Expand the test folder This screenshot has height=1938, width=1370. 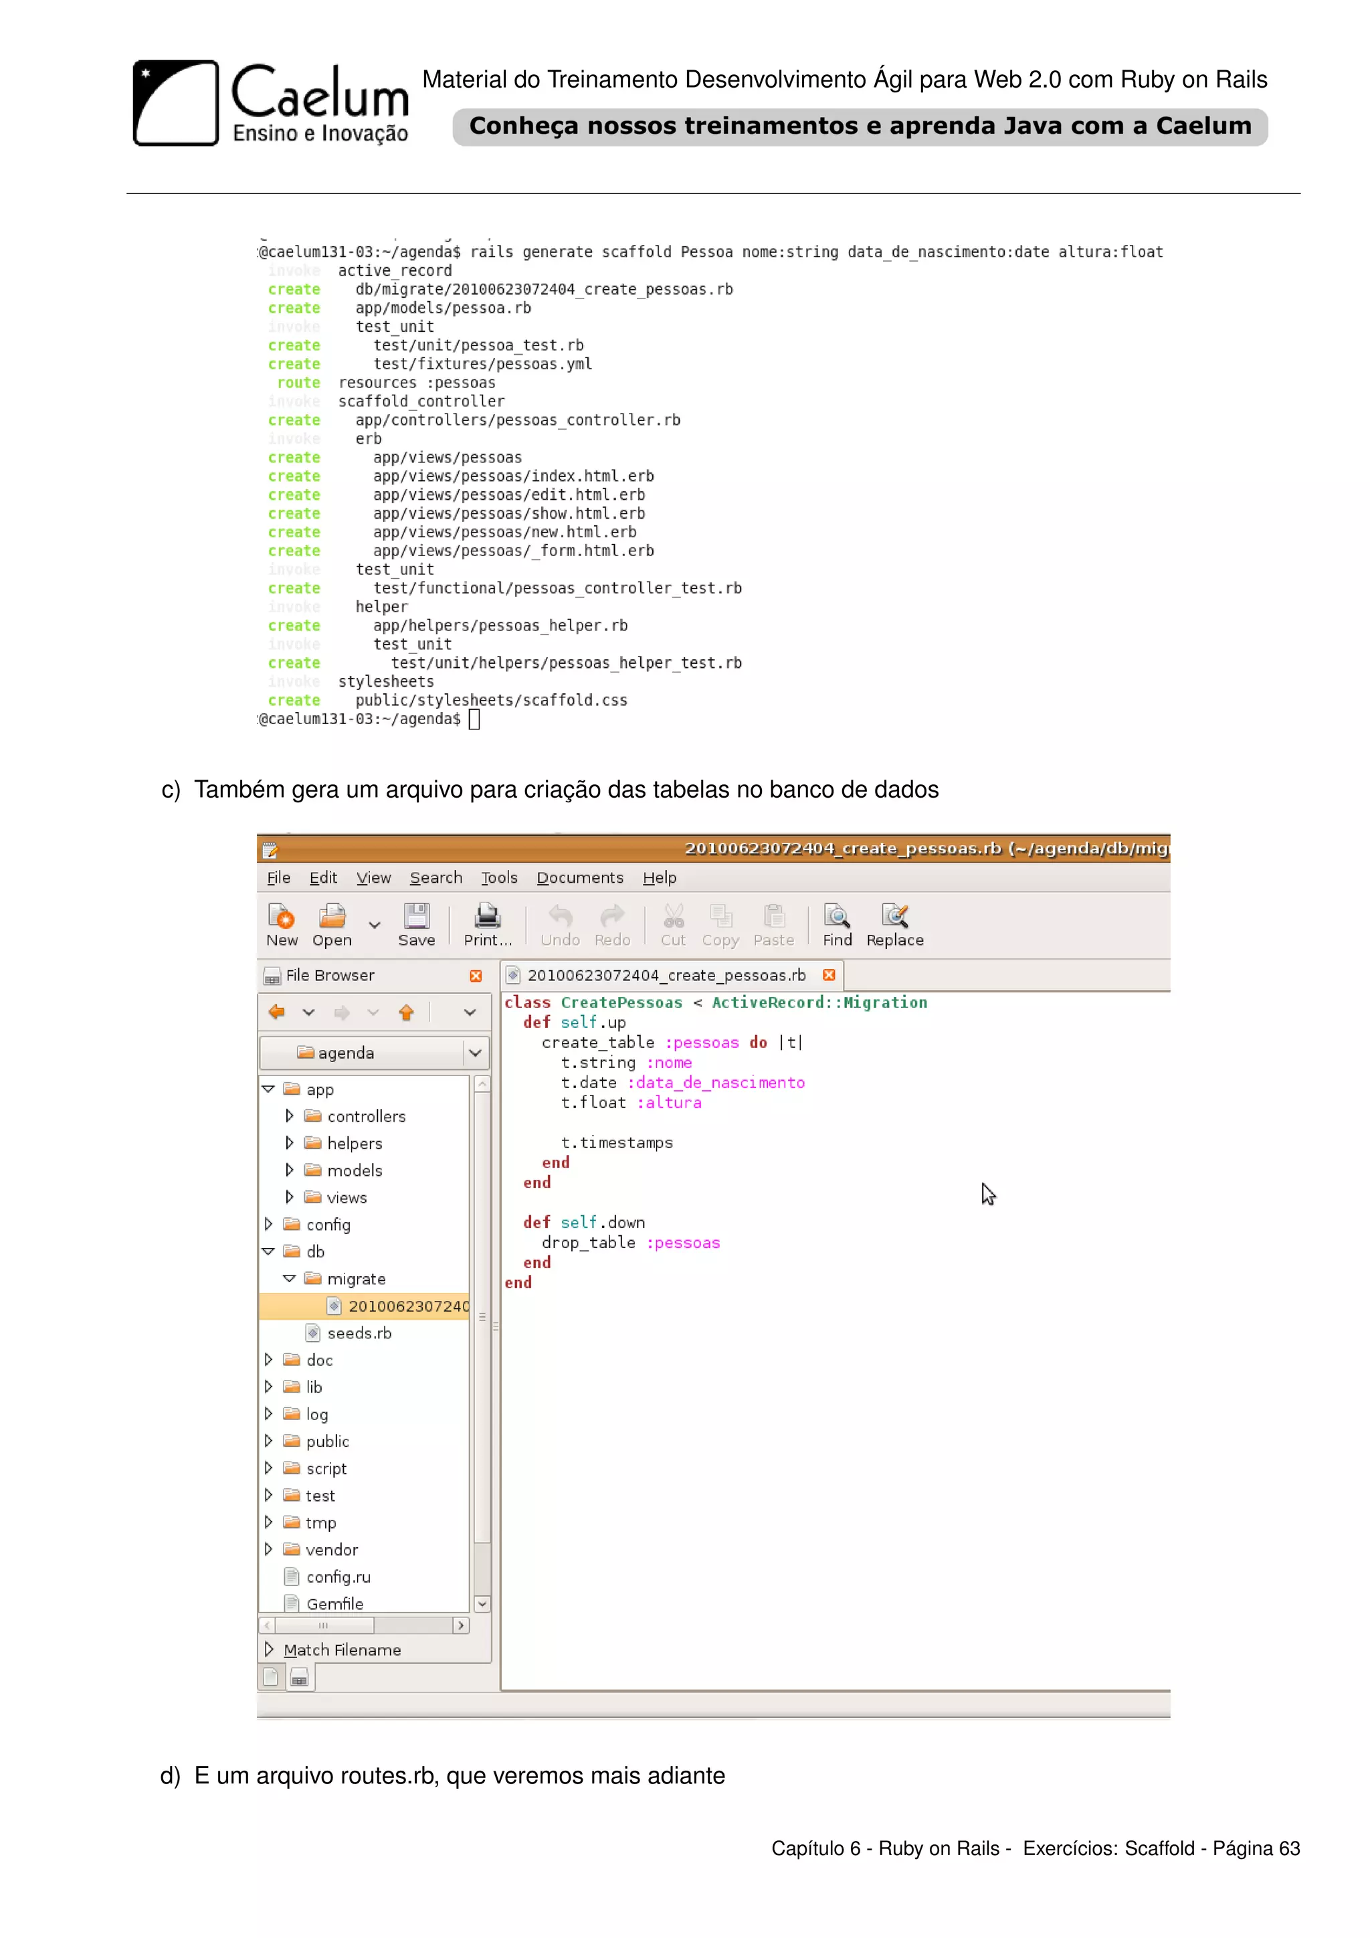pos(268,1495)
